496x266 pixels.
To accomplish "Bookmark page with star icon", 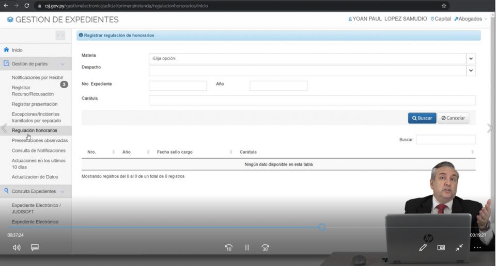I will tap(444, 6).
